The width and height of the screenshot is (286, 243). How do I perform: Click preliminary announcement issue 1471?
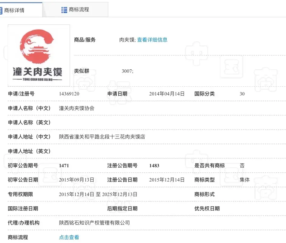64,166
